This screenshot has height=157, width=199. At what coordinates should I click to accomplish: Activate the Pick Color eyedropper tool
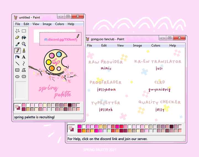[17, 44]
